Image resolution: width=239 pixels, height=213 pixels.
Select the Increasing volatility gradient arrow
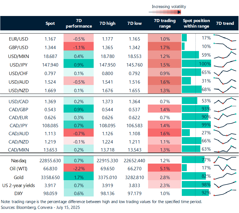pos(165,12)
